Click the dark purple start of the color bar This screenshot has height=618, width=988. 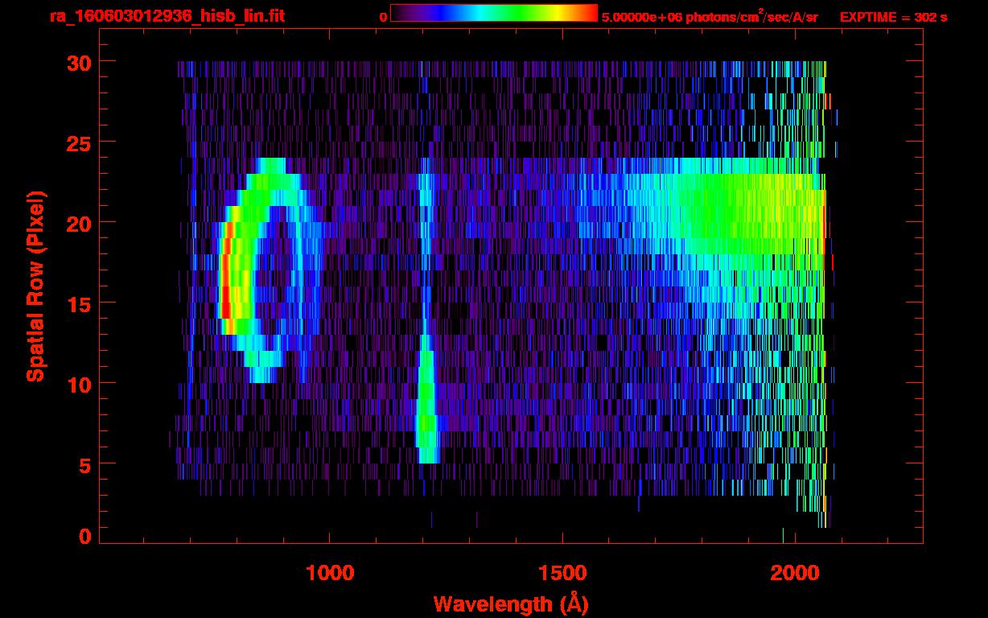click(x=400, y=14)
